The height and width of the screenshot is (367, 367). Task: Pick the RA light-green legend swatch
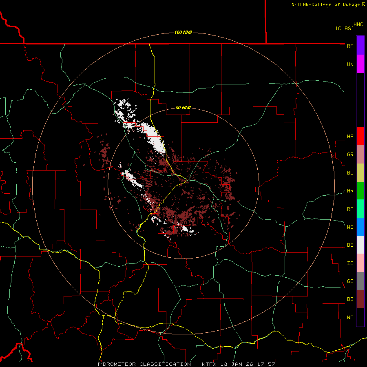point(360,209)
